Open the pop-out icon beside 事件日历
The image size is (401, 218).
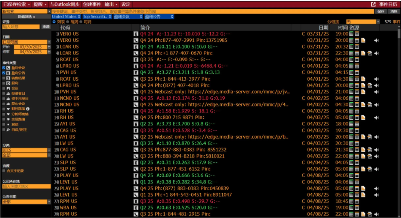coord(373,4)
